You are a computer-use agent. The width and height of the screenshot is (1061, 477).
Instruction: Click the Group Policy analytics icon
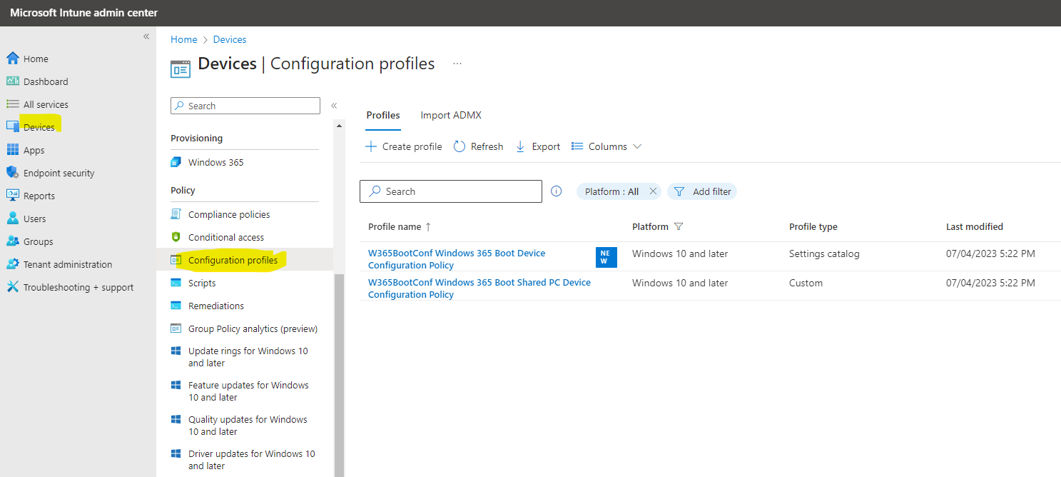pyautogui.click(x=176, y=328)
